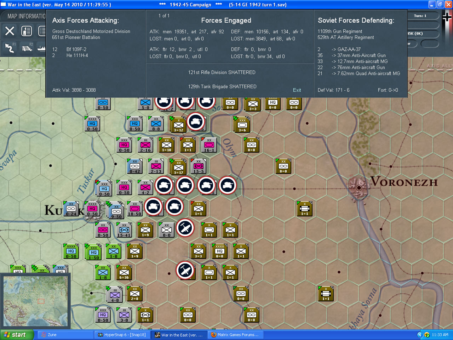Click the 121st Rifle Division SHATTERED line

click(x=222, y=72)
